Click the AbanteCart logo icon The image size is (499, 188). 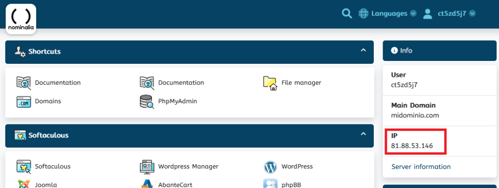click(147, 184)
